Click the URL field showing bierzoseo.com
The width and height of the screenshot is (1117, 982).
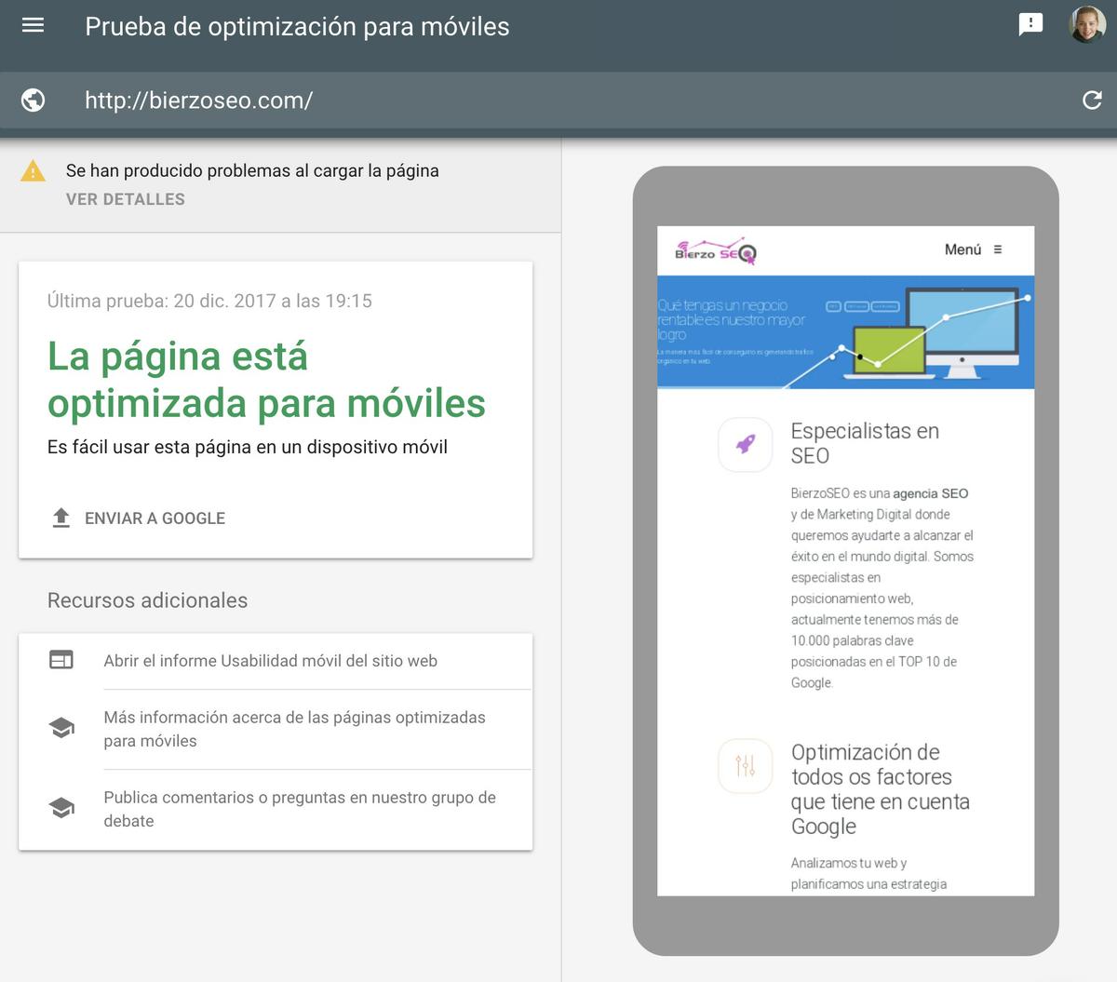(x=198, y=100)
